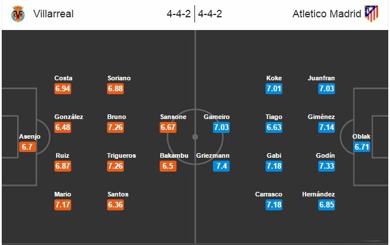Select Bakambu's 6.5 rating badge

[168, 166]
